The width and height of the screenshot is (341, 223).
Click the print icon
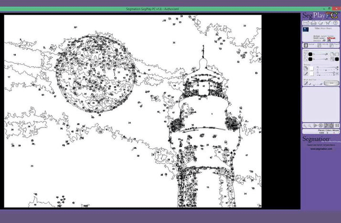click(x=313, y=23)
